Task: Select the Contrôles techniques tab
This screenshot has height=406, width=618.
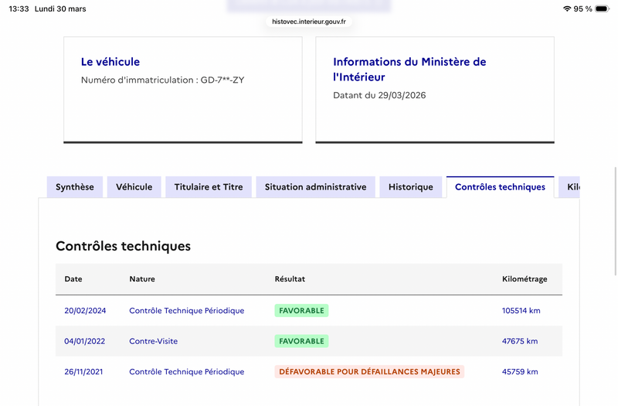Action: tap(500, 187)
